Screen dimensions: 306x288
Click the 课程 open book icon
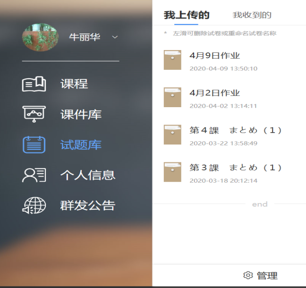(34, 84)
